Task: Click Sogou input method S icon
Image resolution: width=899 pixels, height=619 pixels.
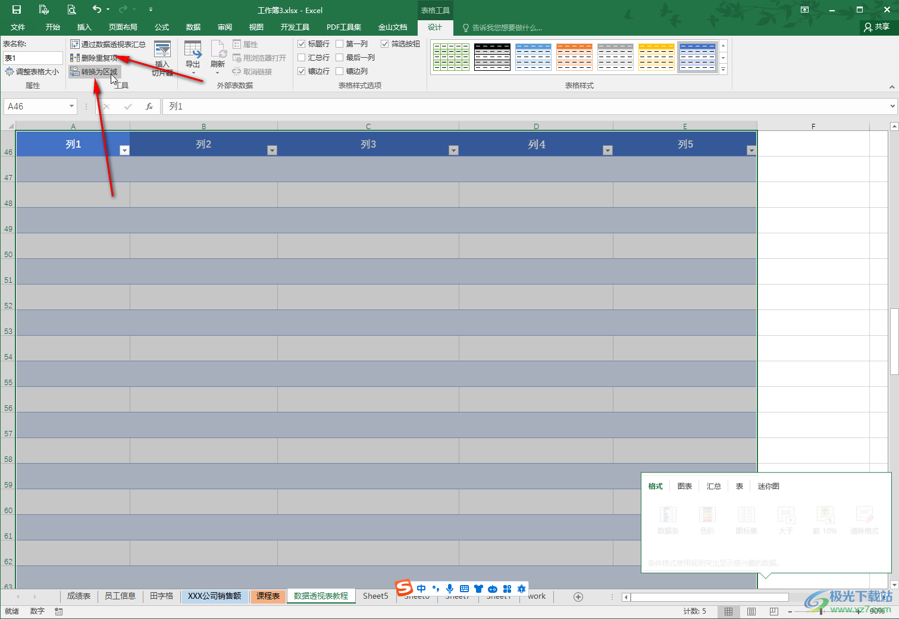Action: pos(404,587)
